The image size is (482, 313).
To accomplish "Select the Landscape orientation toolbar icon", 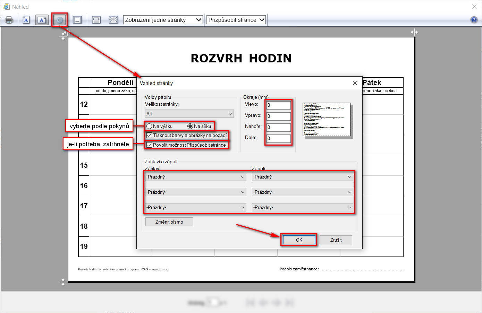I will (x=42, y=20).
